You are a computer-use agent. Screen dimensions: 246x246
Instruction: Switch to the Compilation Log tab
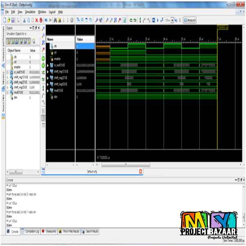(30, 232)
